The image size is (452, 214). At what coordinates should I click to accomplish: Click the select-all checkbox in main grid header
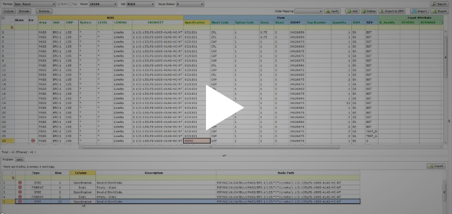[x=12, y=23]
